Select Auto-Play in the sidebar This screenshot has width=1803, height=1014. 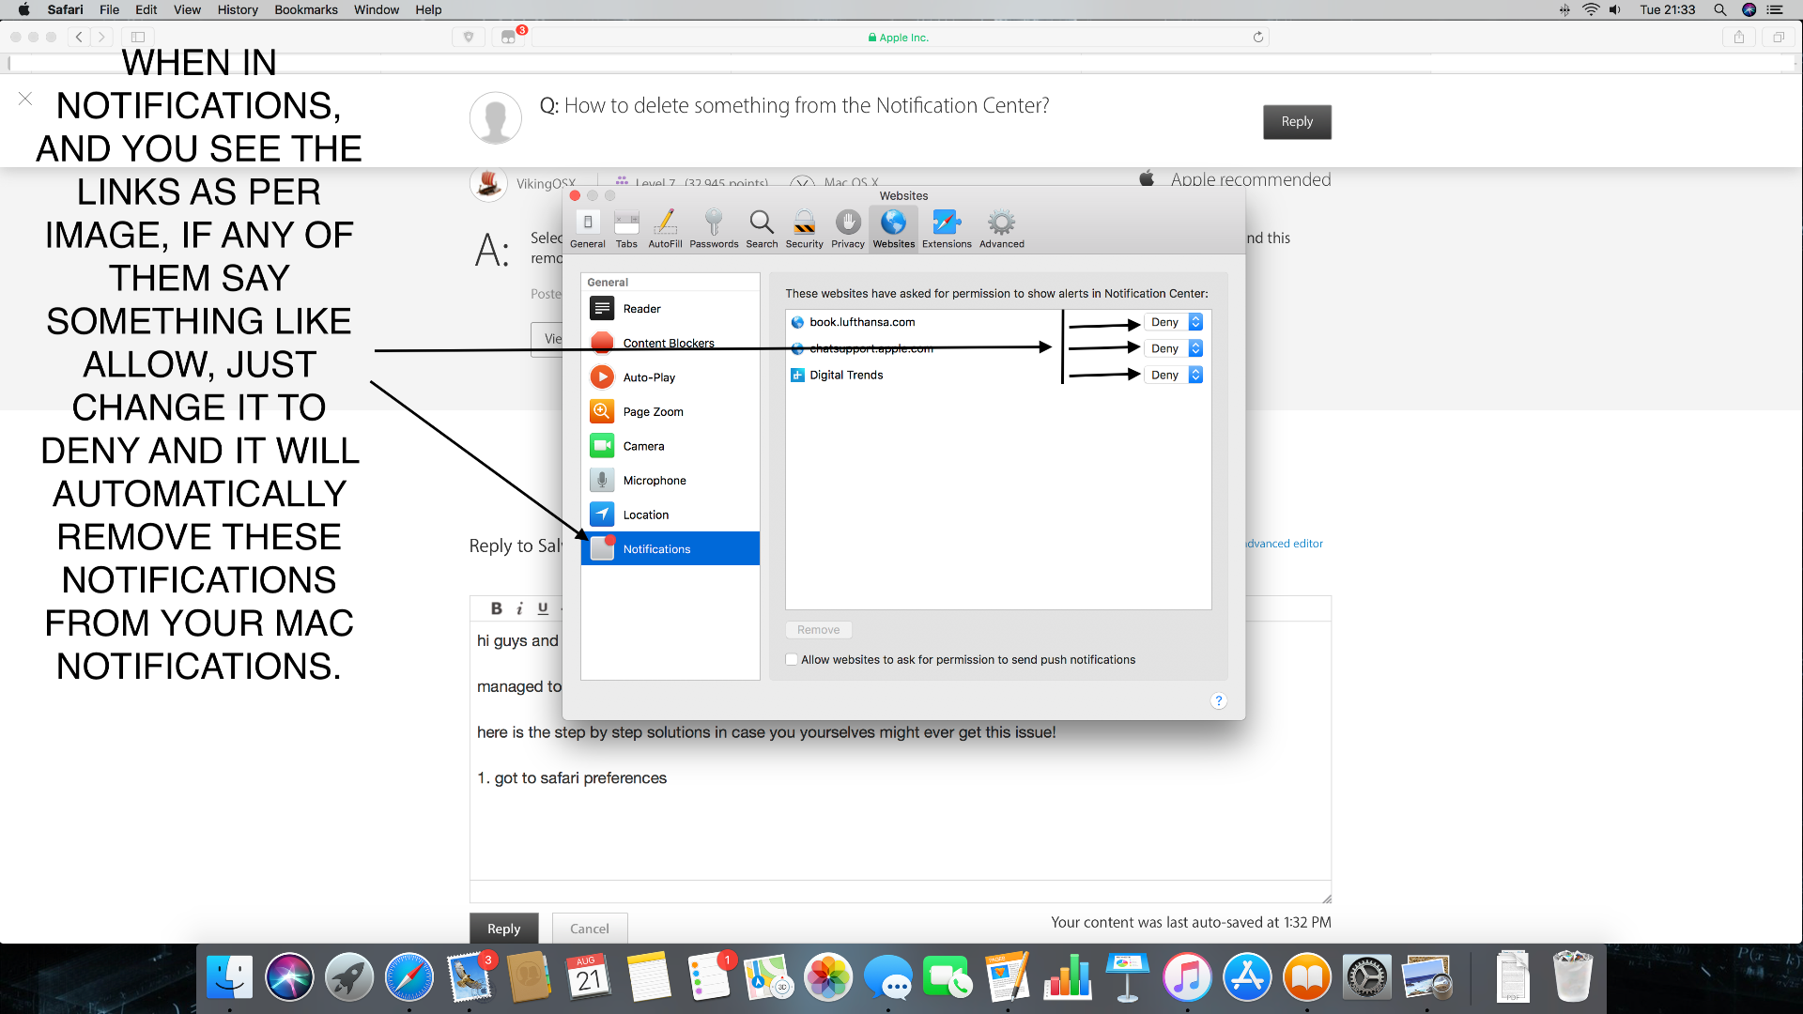coord(648,377)
